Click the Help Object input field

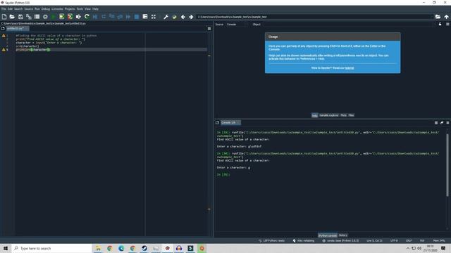(x=348, y=25)
